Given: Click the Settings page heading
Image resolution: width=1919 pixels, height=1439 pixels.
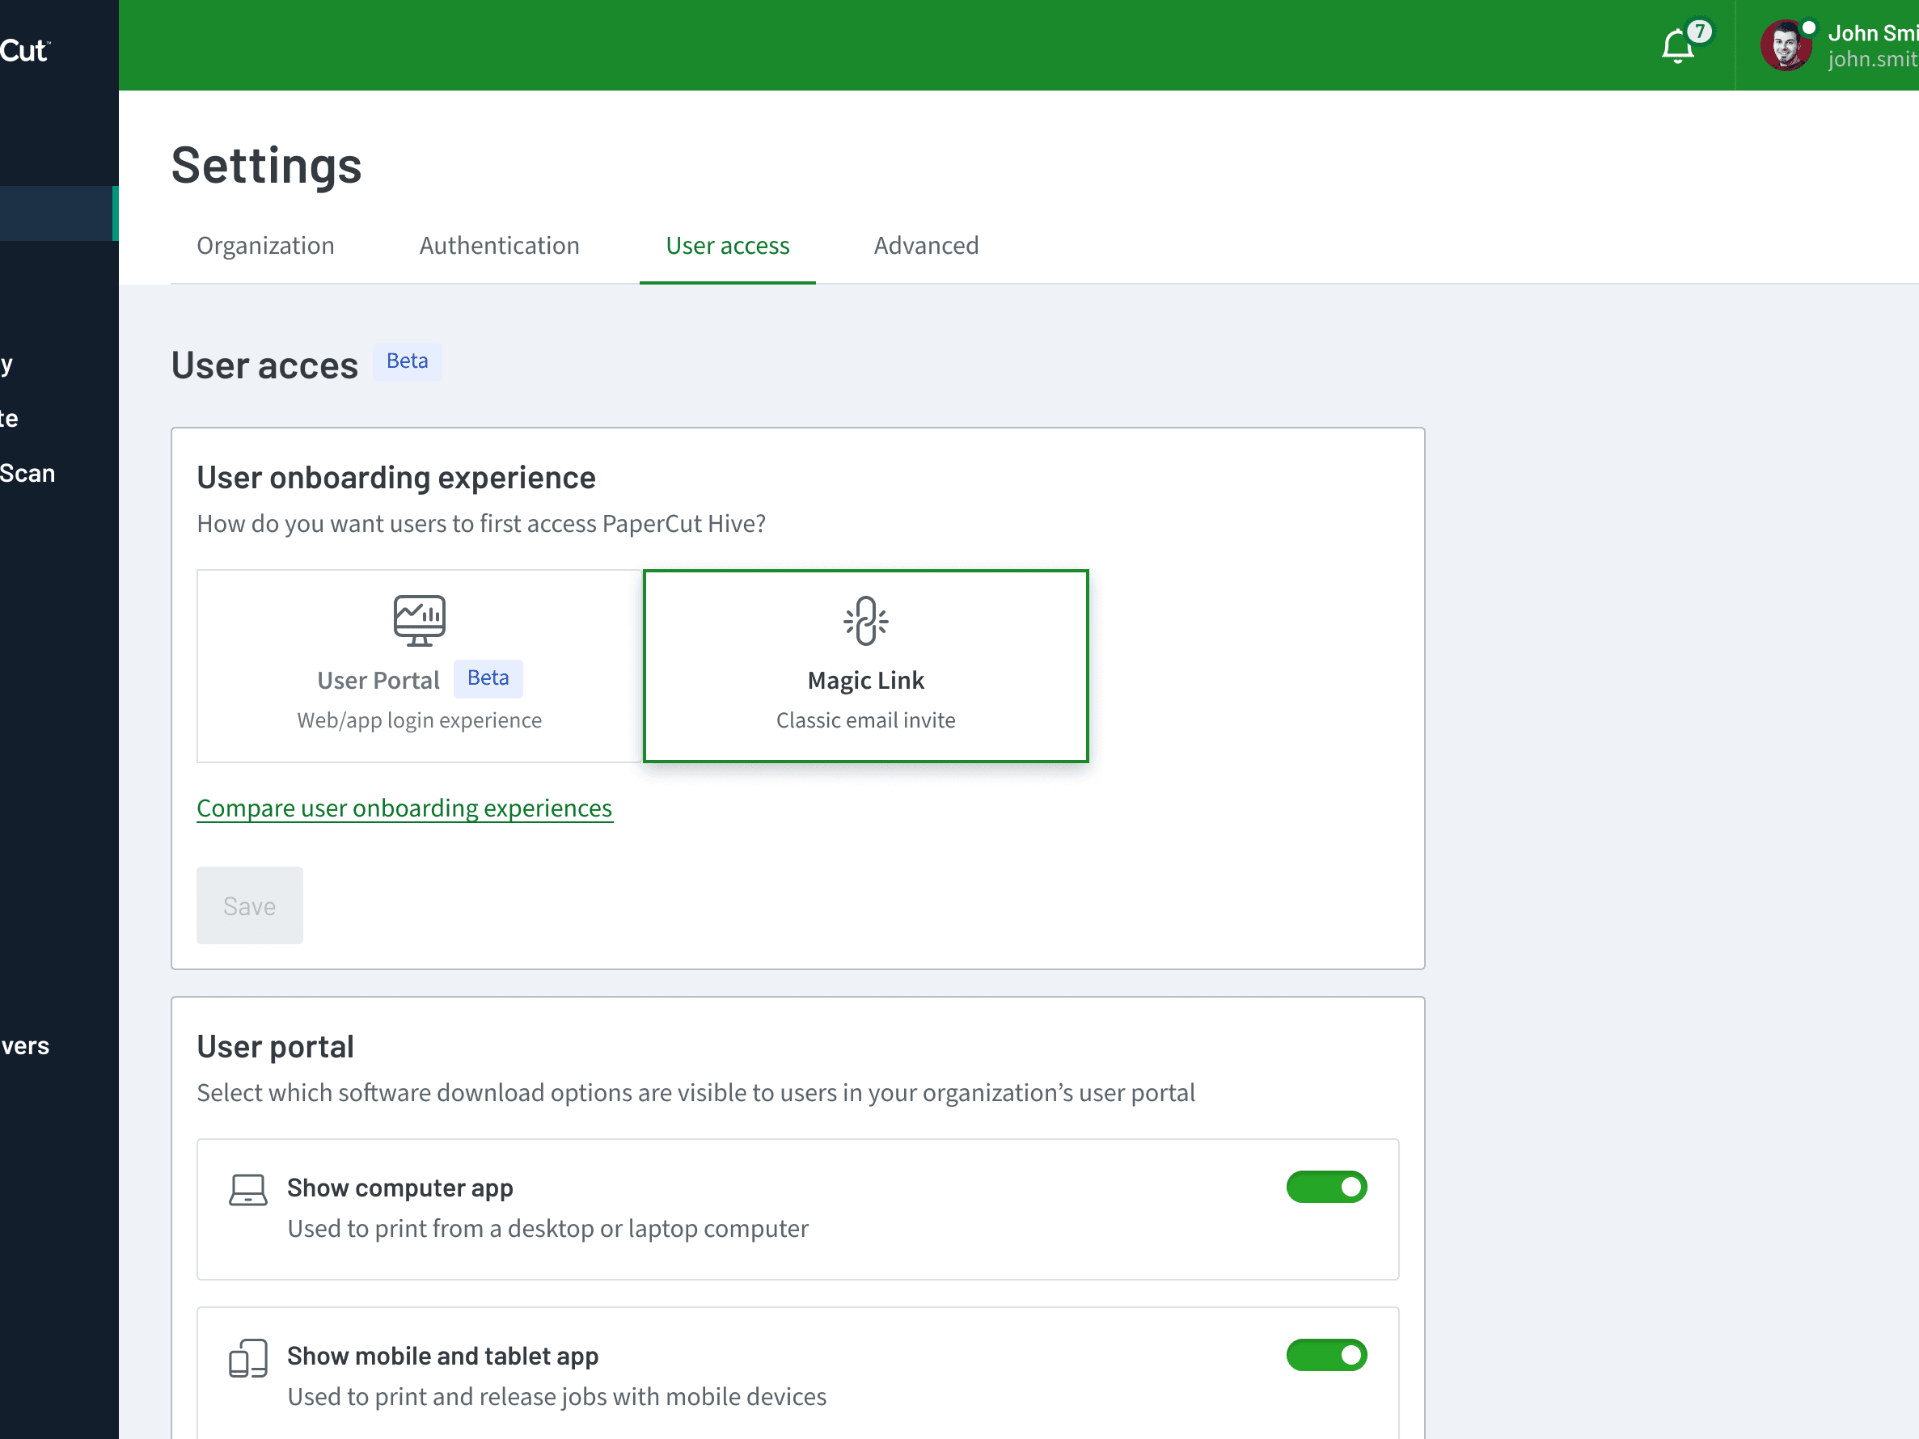Looking at the screenshot, I should pos(266,165).
